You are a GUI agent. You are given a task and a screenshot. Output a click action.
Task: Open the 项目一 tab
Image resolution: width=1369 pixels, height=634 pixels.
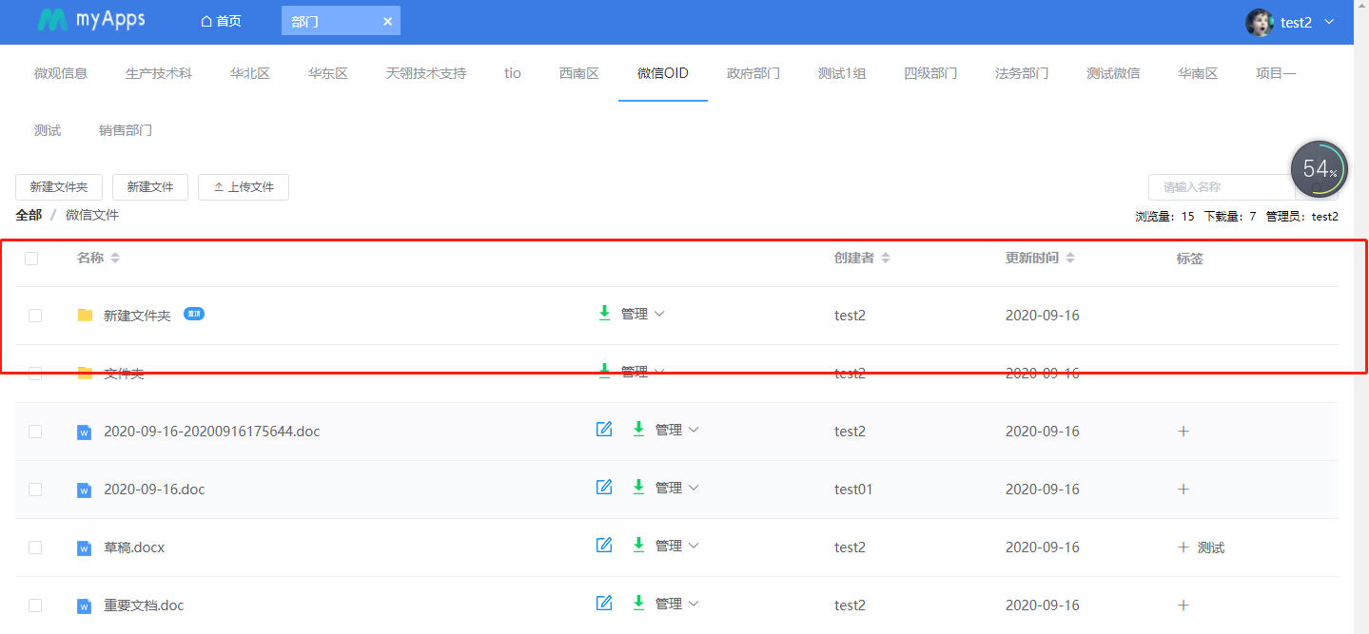click(1276, 73)
